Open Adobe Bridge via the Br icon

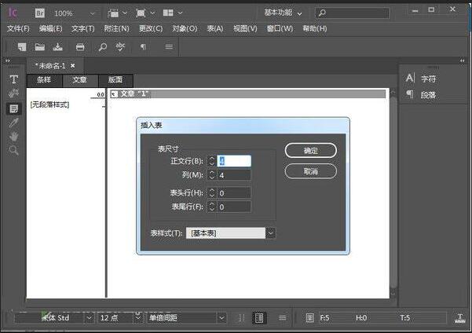(x=40, y=13)
